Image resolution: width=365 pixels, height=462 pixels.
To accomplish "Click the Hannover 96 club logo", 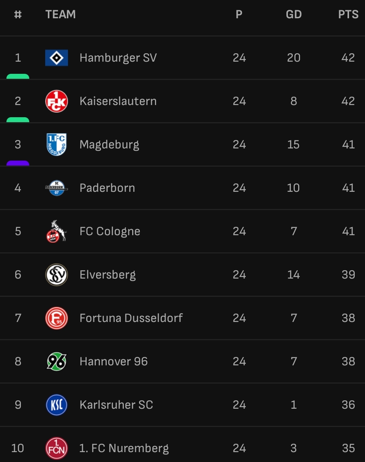I will pyautogui.click(x=57, y=362).
